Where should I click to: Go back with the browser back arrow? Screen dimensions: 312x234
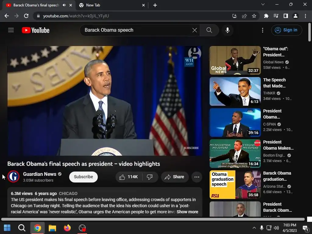pyautogui.click(x=7, y=16)
